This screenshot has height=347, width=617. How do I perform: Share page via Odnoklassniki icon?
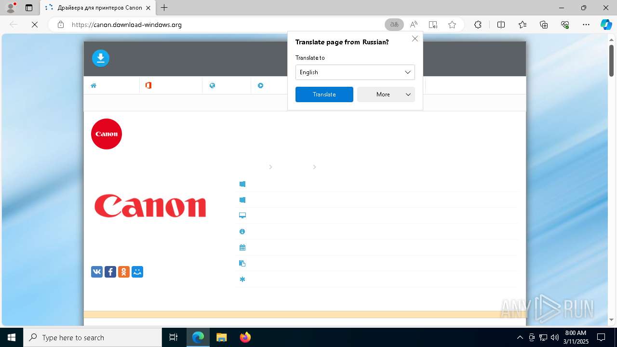tap(124, 272)
